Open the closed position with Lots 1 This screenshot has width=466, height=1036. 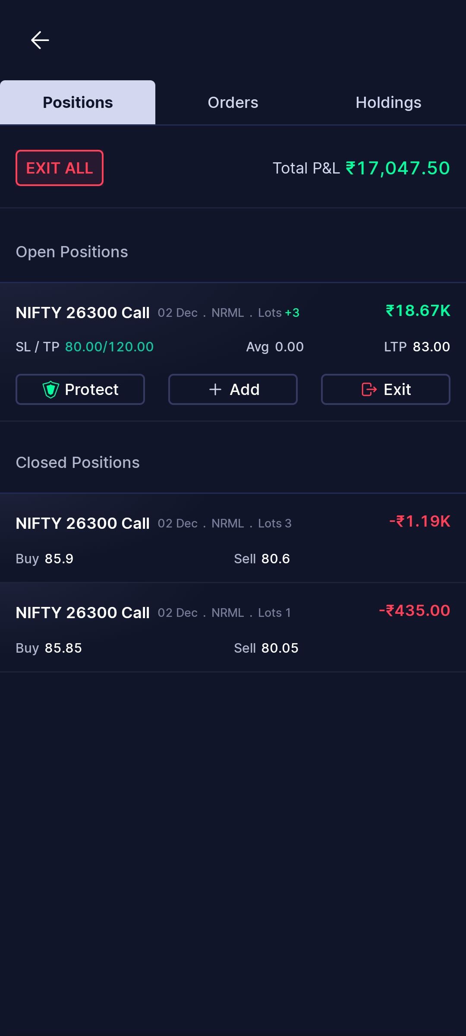(233, 627)
